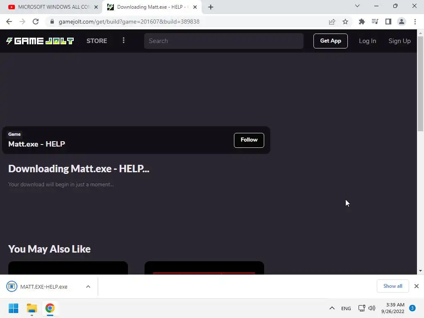This screenshot has height=318, width=424.
Task: Click the page vertical scrollbar thumb
Action: click(x=420, y=84)
